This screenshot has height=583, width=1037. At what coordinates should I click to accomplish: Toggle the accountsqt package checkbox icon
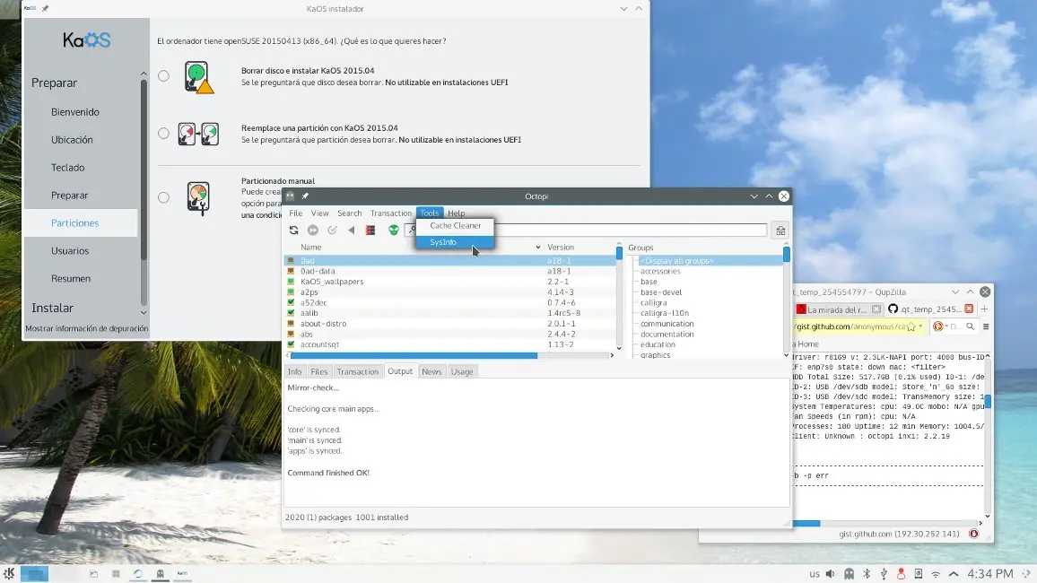pos(291,344)
